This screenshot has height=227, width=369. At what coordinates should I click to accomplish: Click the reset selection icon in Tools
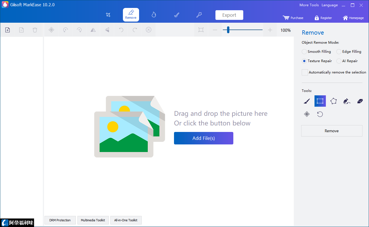(x=320, y=114)
